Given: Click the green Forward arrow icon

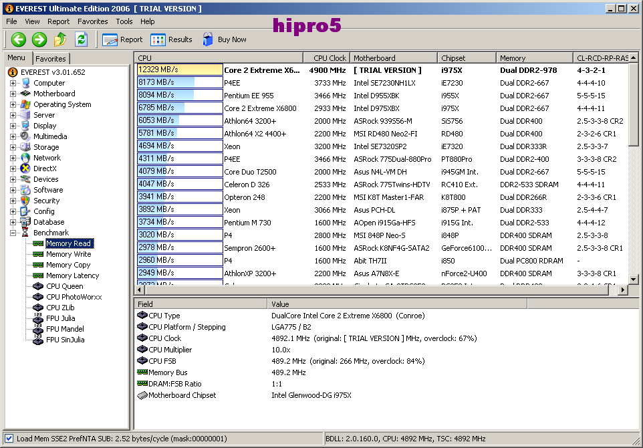Looking at the screenshot, I should [x=39, y=39].
